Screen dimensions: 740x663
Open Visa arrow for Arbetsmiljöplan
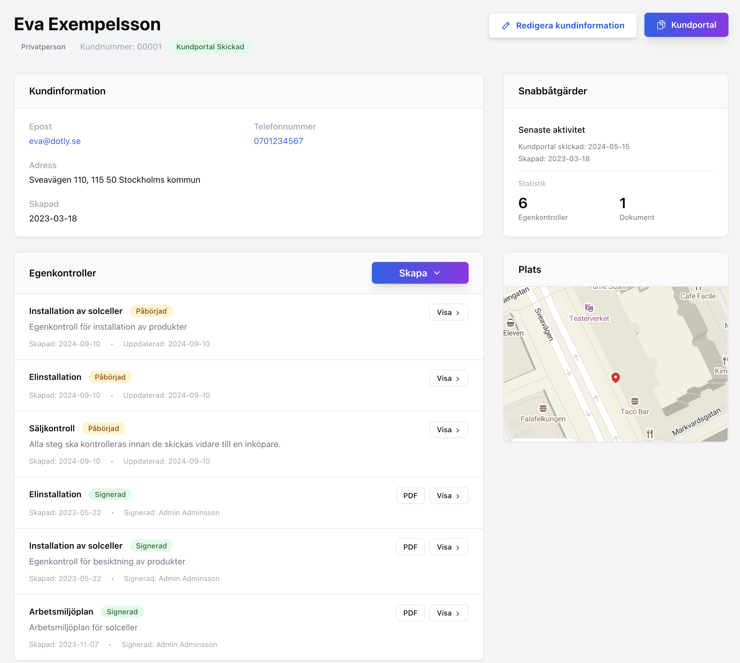click(x=458, y=613)
